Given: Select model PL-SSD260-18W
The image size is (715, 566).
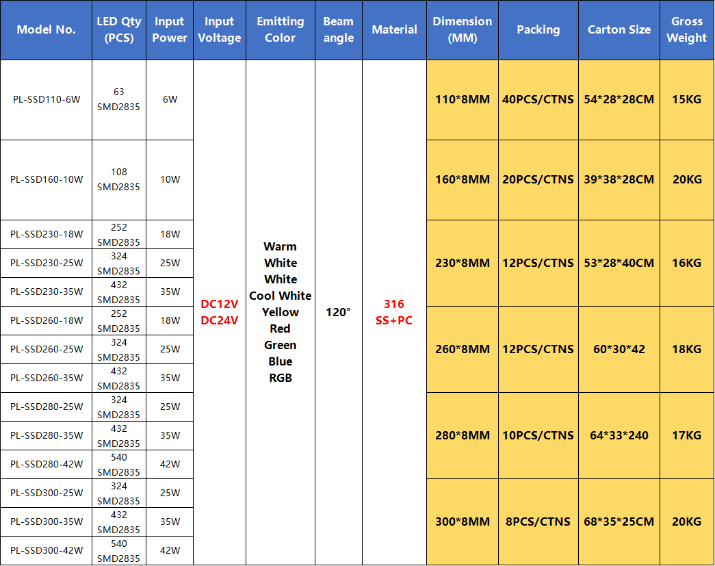Looking at the screenshot, I should click(x=46, y=320).
